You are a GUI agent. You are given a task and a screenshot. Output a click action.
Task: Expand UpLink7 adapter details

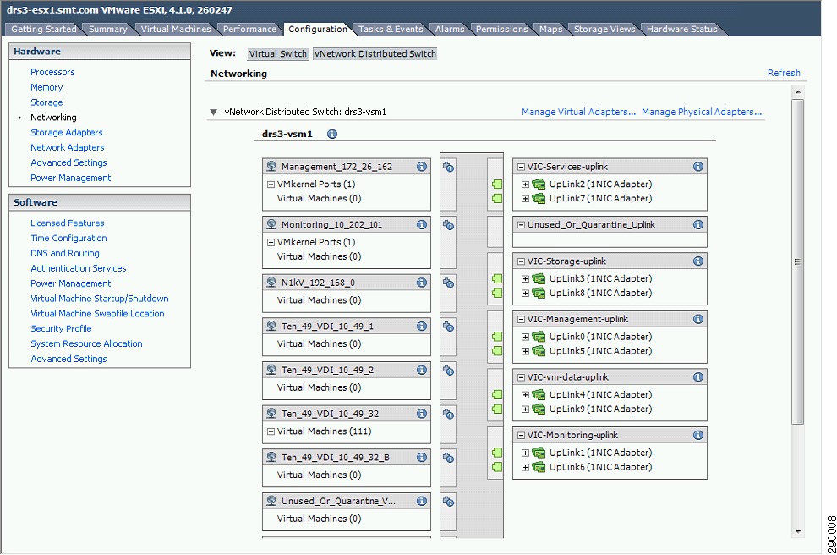[525, 199]
